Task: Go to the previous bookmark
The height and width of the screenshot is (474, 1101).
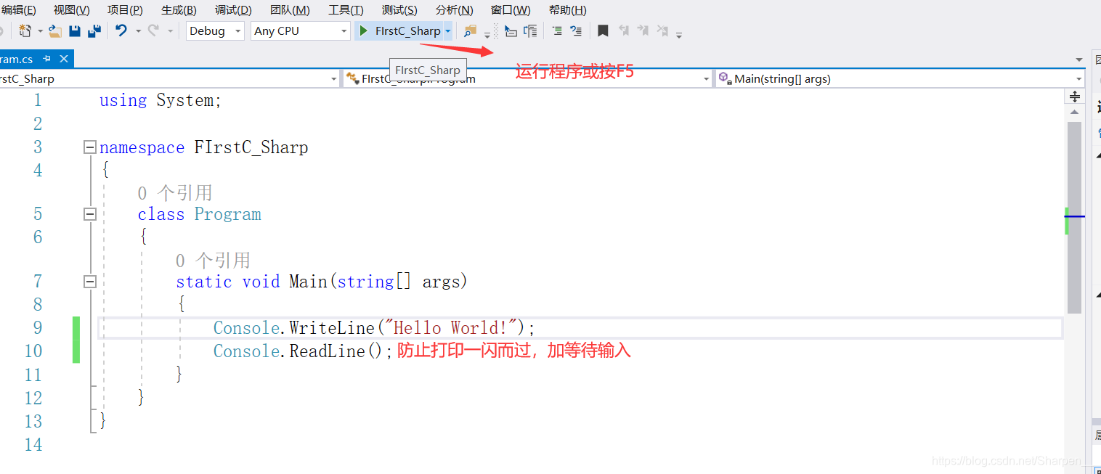Action: click(624, 30)
